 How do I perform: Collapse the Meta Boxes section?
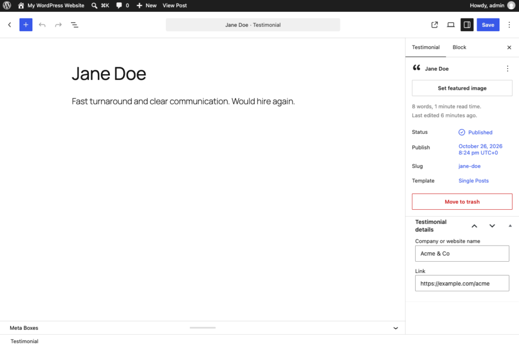[x=396, y=328]
